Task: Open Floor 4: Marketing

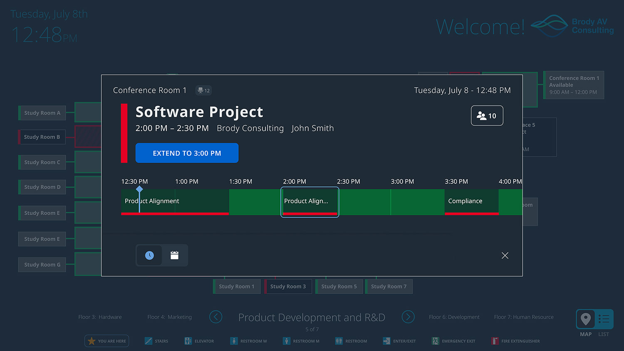Action: [x=169, y=317]
